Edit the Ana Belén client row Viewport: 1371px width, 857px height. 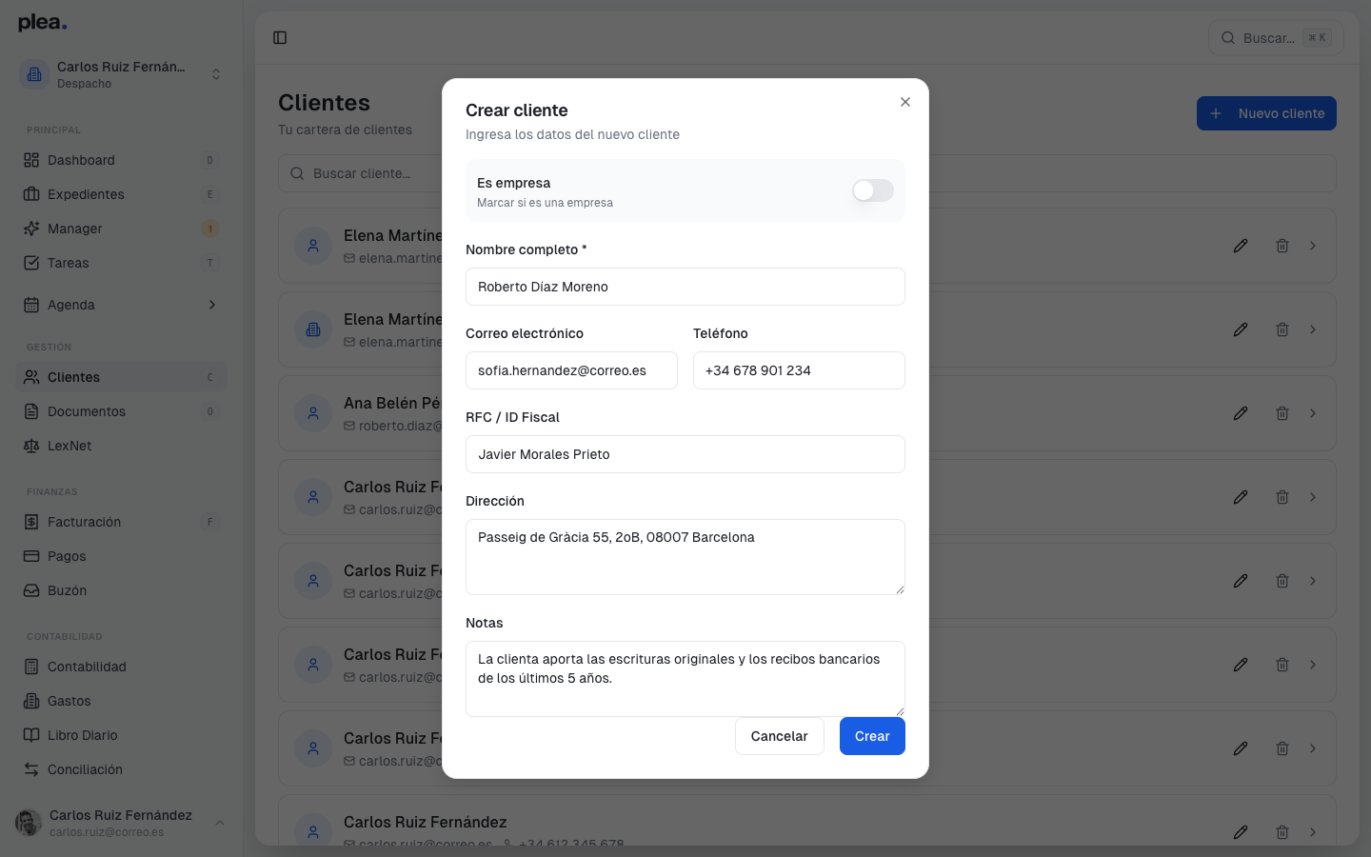[1241, 413]
